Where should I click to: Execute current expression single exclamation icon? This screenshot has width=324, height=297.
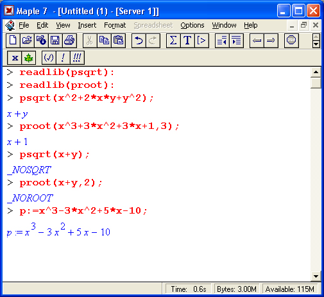pos(63,58)
